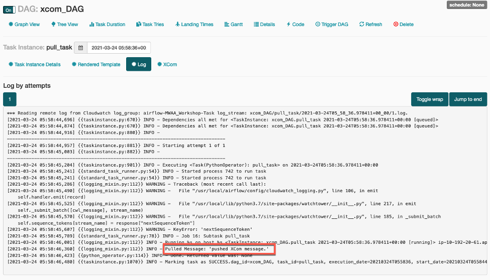Jump to end of the log
This screenshot has width=491, height=280.
tap(468, 99)
